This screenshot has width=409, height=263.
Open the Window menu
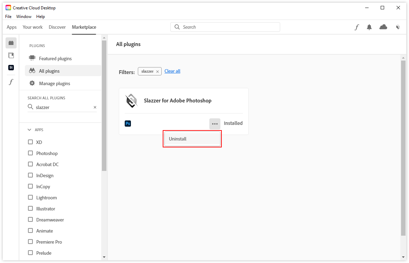24,17
